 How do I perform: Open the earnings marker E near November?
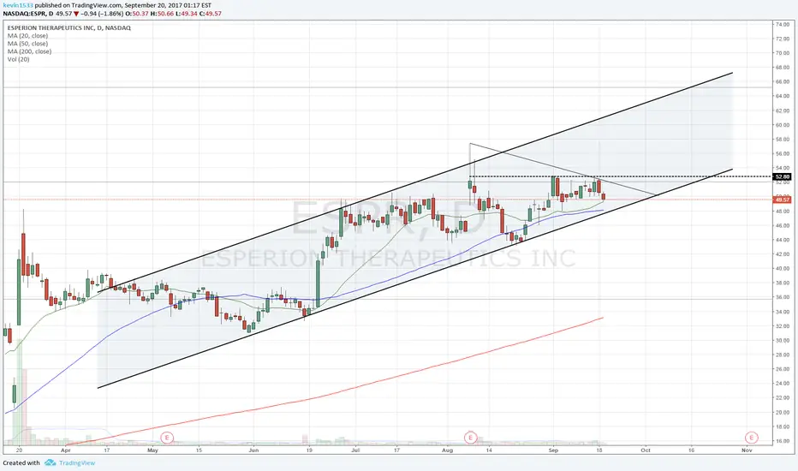tap(751, 438)
